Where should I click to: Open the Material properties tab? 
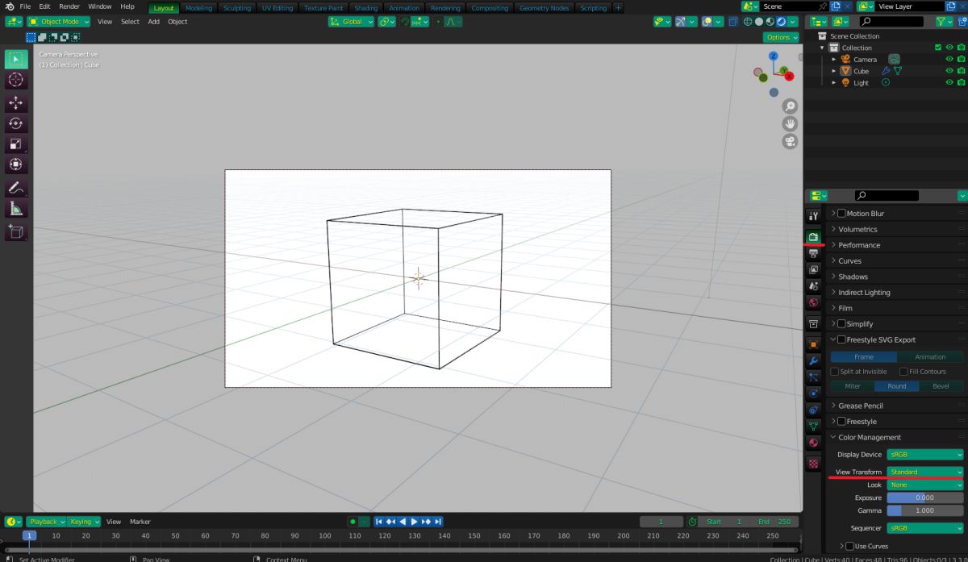813,443
